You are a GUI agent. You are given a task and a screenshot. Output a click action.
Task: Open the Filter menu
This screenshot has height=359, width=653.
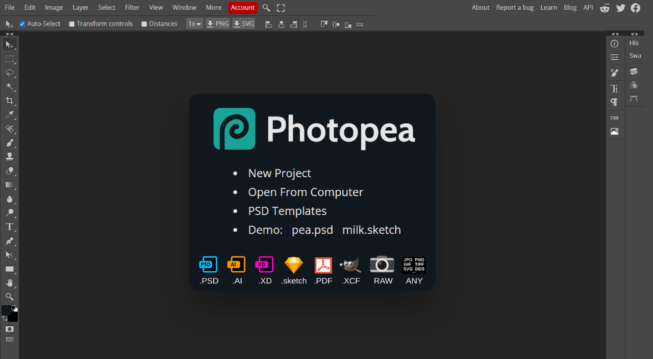132,8
